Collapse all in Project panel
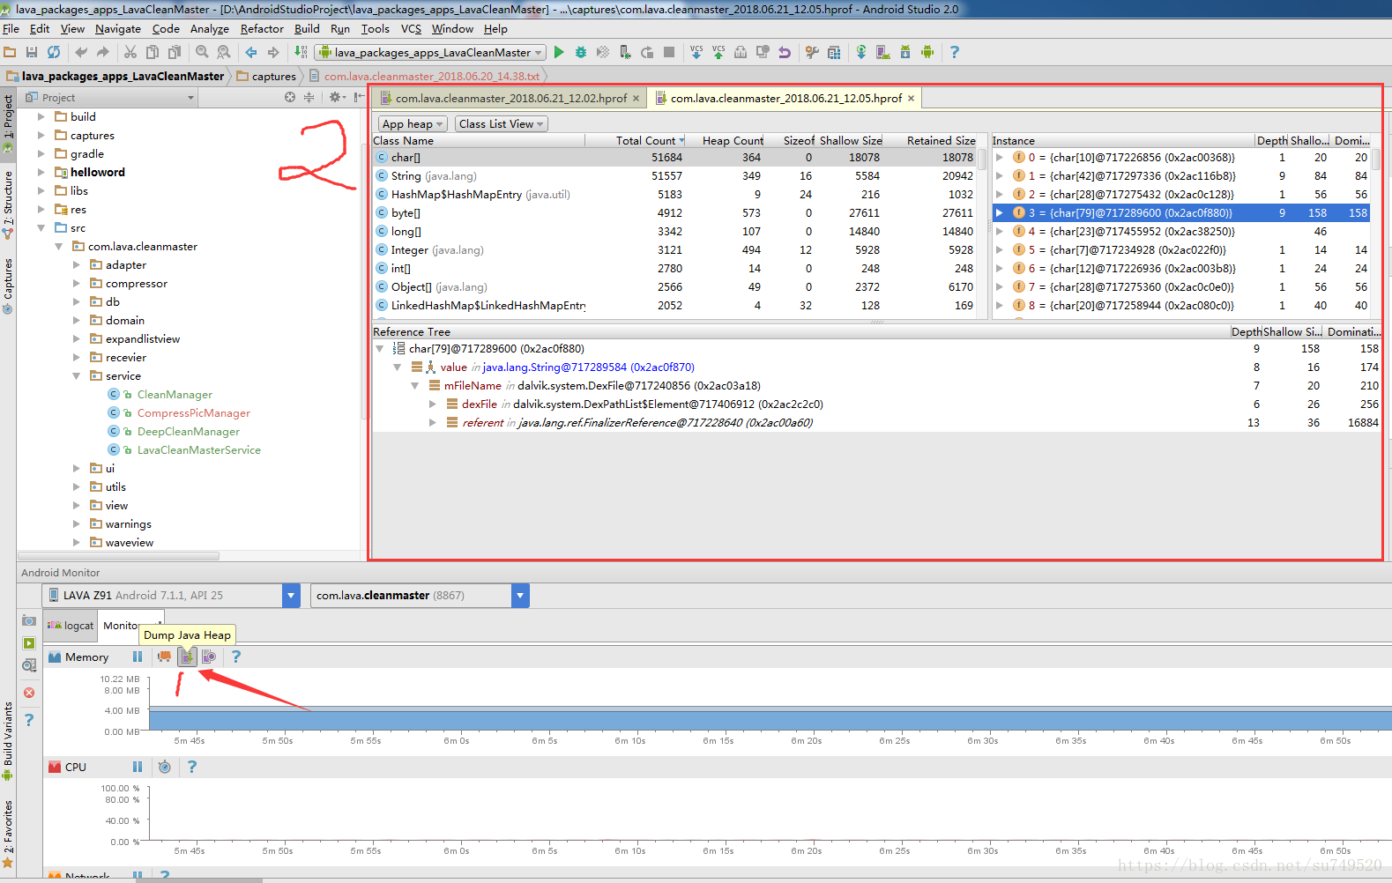The height and width of the screenshot is (883, 1392). click(309, 97)
